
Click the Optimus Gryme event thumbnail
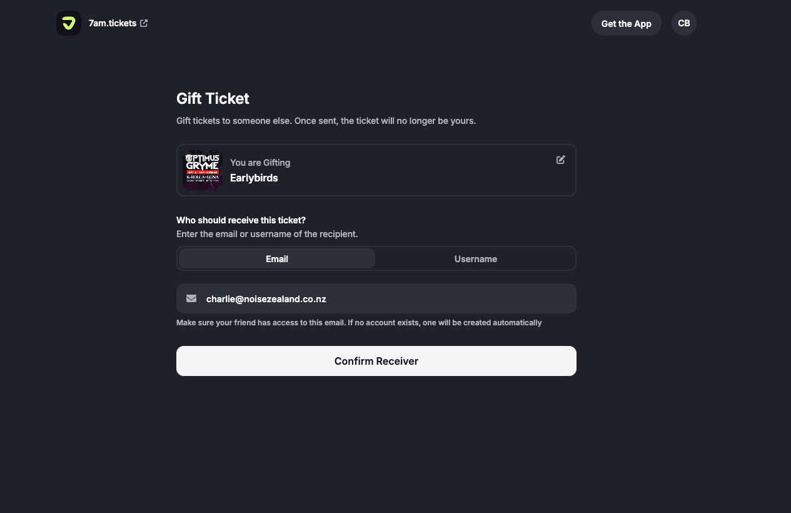(x=203, y=170)
